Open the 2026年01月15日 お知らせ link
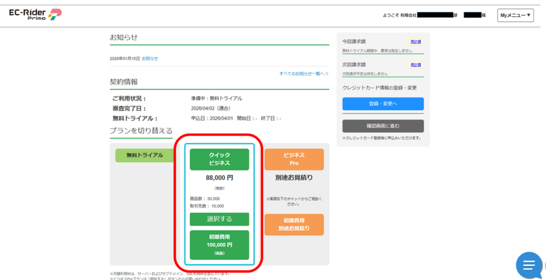 [x=149, y=58]
